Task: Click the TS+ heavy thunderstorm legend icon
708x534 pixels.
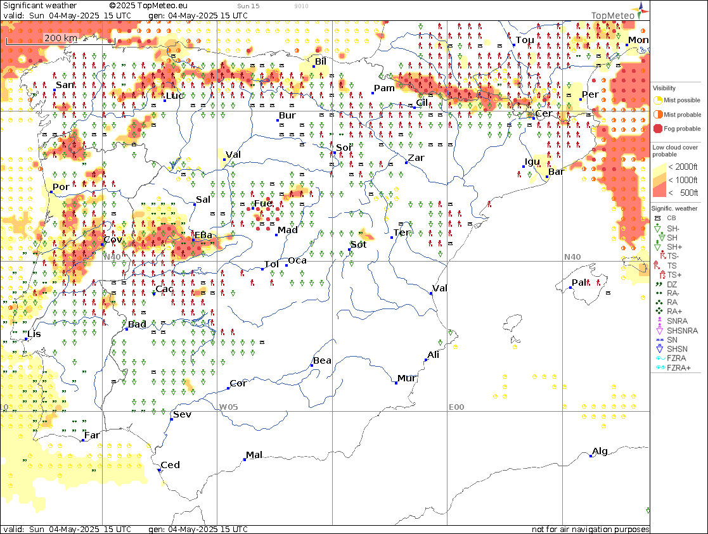Action: (662, 275)
